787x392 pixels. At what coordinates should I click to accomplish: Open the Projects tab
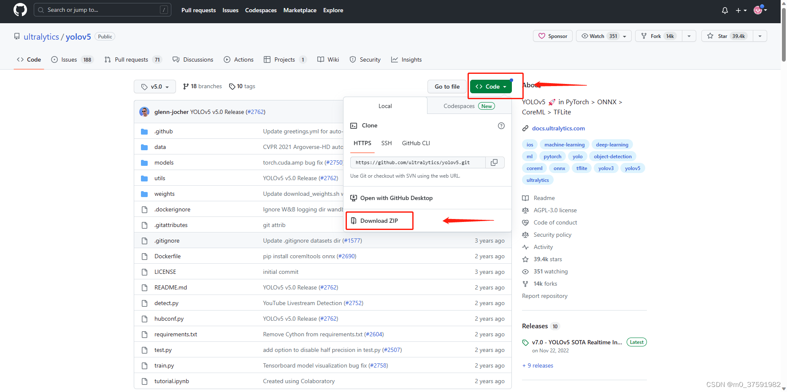click(x=285, y=59)
